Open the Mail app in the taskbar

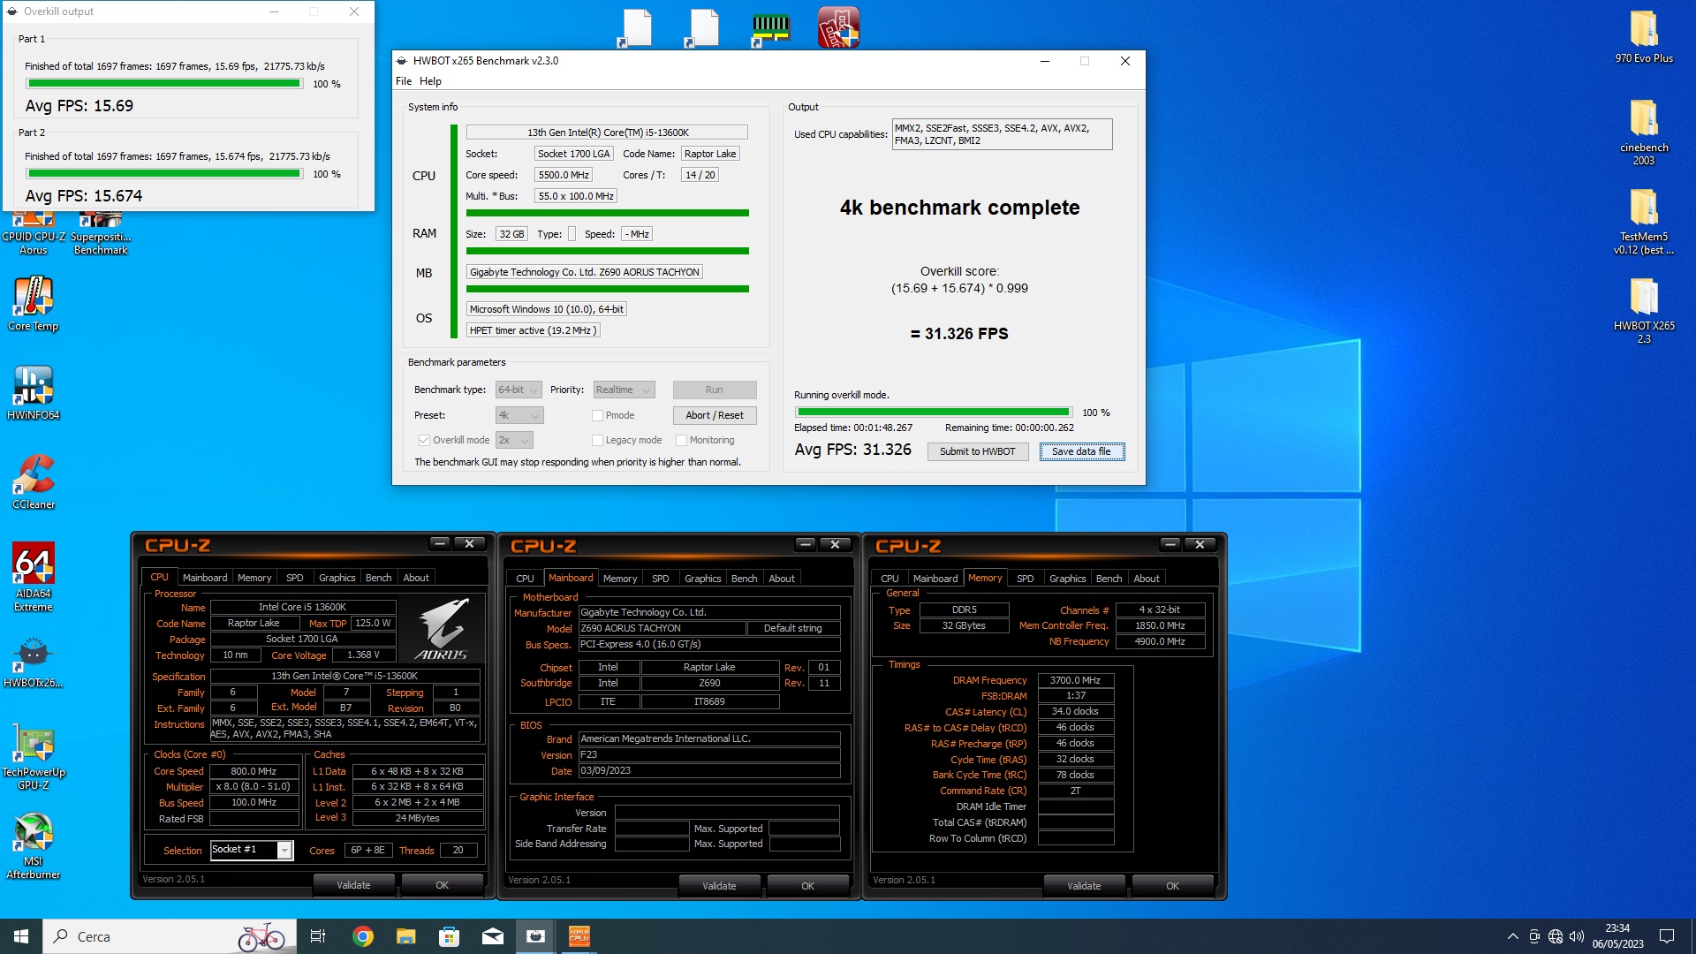tap(493, 936)
